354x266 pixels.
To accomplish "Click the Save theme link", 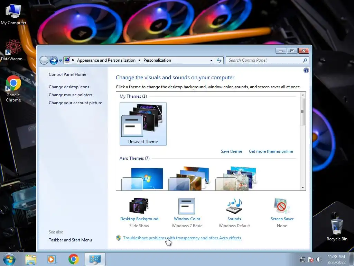I will click(x=231, y=151).
